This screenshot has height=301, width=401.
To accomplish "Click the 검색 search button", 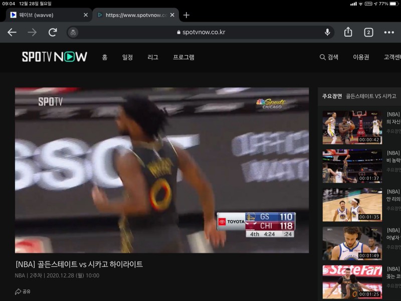I will click(329, 57).
